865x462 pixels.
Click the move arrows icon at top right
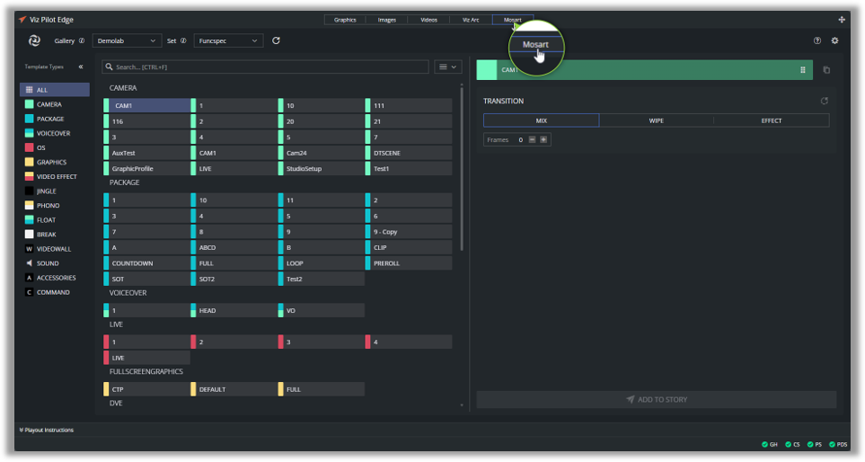(842, 19)
